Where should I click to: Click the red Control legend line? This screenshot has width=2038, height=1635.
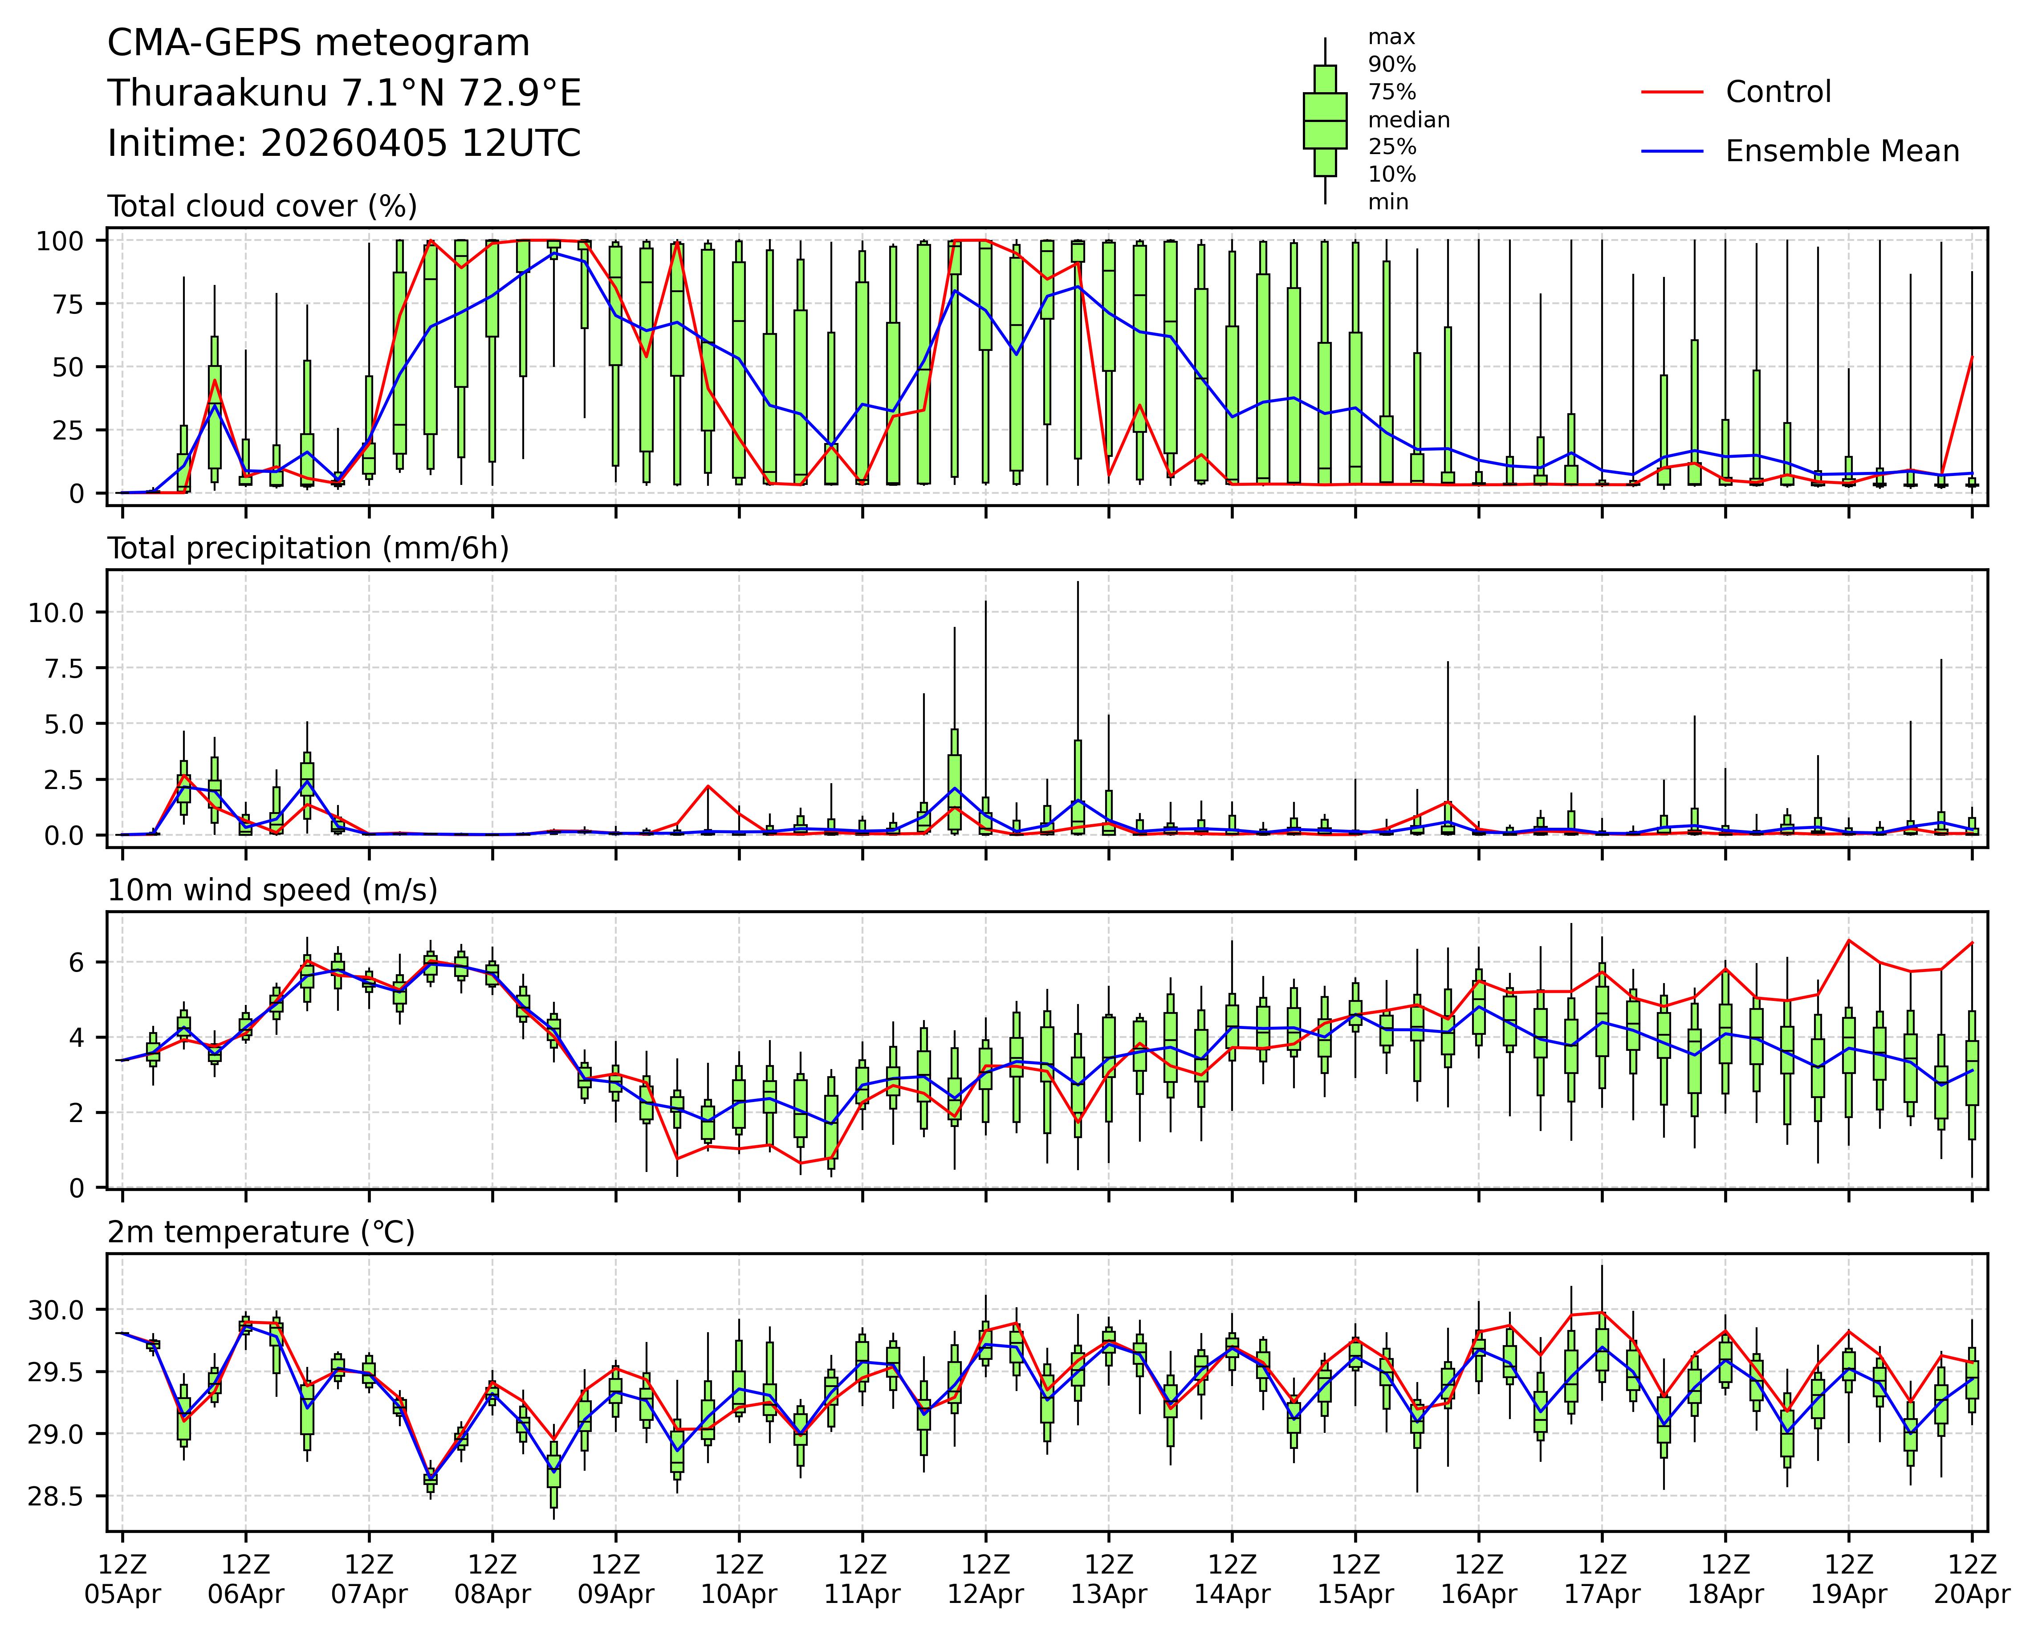tap(1671, 93)
